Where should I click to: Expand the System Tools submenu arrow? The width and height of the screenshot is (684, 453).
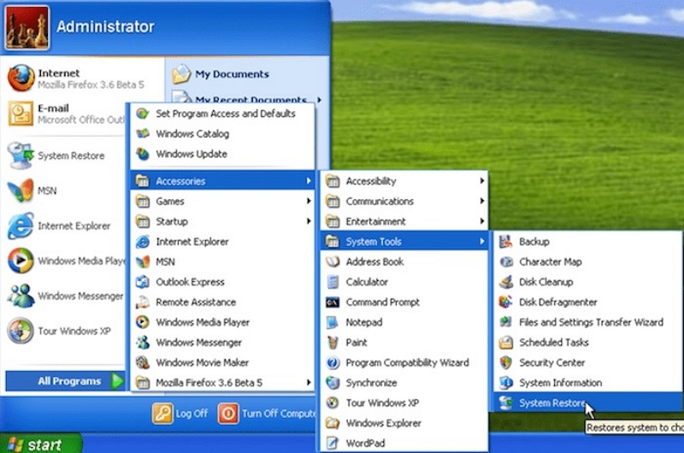[481, 241]
